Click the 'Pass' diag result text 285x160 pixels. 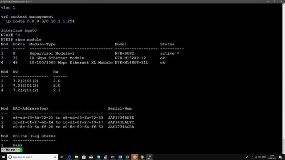18,145
